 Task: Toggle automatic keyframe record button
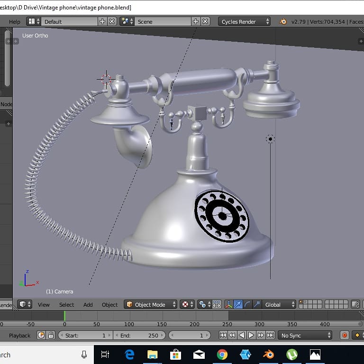tap(345, 335)
